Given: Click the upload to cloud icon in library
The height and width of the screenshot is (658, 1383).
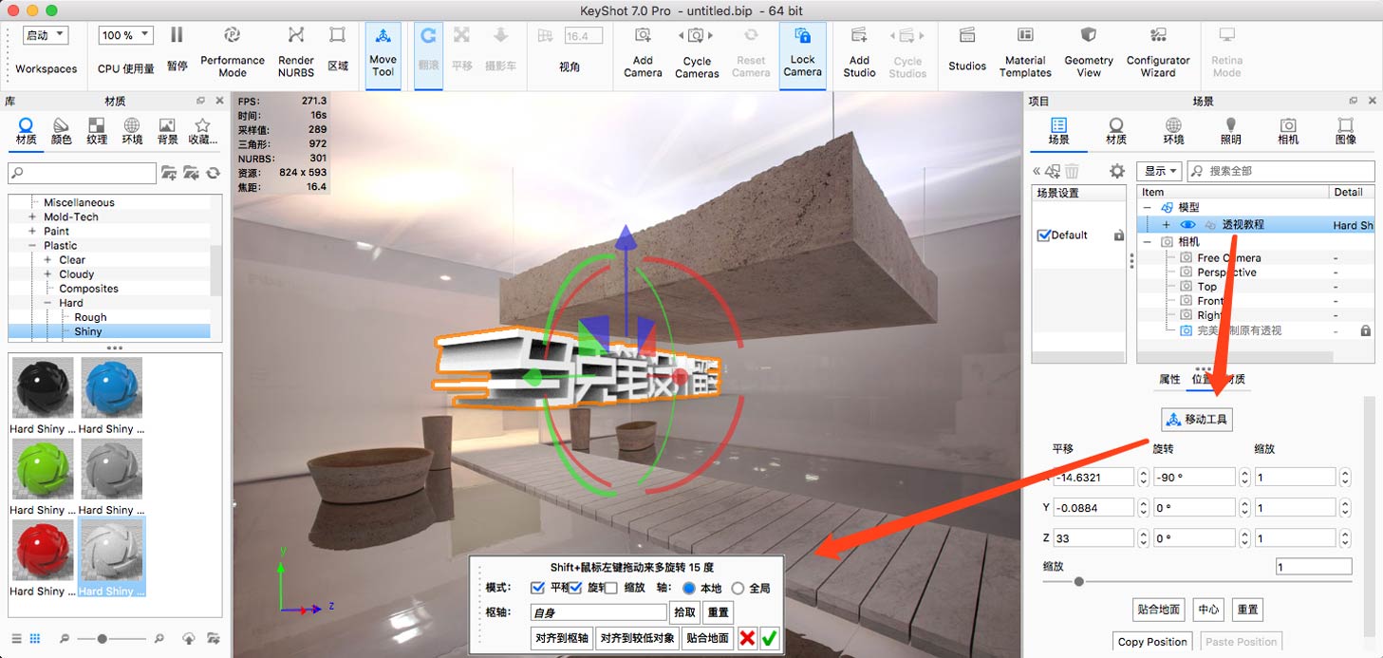Looking at the screenshot, I should [x=189, y=639].
